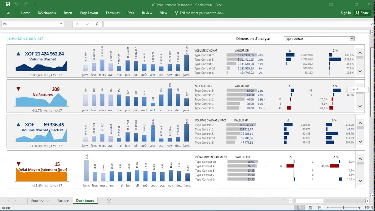
Task: Show the View ribbon tab
Action: pyautogui.click(x=163, y=13)
